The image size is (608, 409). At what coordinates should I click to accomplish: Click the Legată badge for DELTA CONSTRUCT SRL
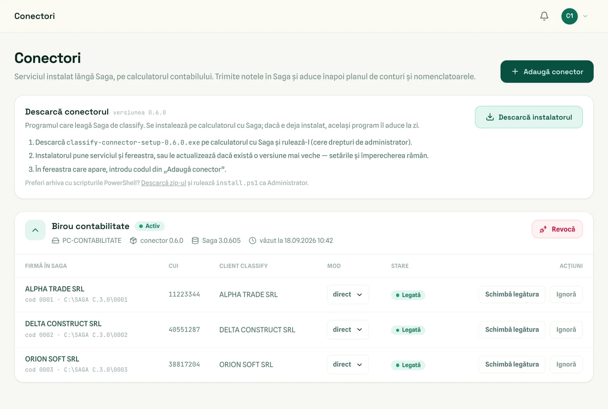coord(408,330)
